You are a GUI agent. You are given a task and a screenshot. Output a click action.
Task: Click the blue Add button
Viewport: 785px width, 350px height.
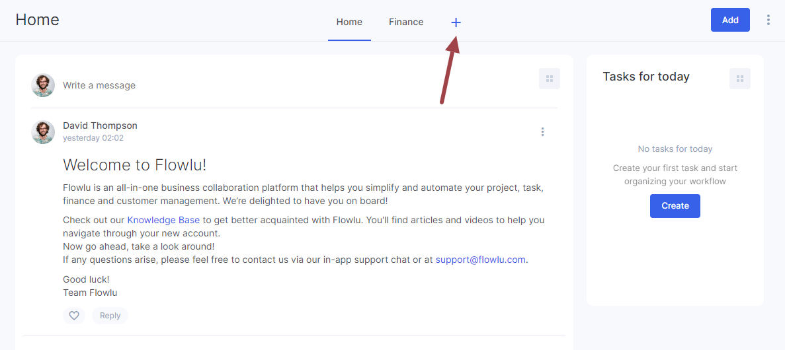[x=730, y=20]
